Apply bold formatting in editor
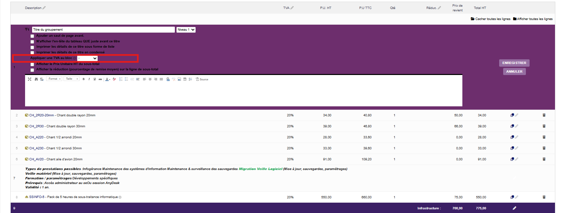This screenshot has width=563, height=213. (x=84, y=79)
